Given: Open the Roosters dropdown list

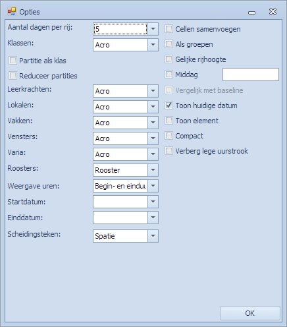Looking at the screenshot, I should 153,170.
